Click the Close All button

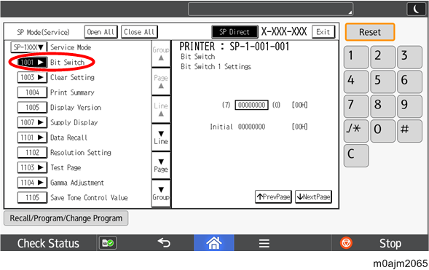[139, 32]
